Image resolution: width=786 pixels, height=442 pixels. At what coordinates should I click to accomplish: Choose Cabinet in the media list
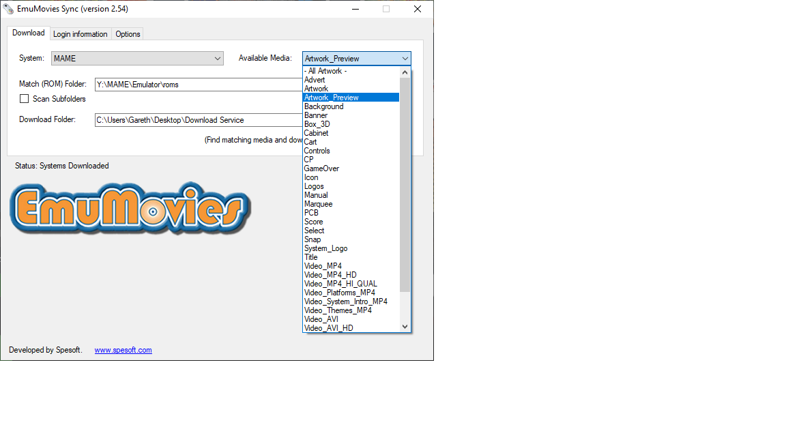351,133
